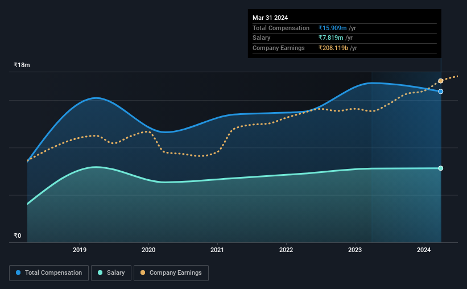
Task: Click the ₹0 y-axis label
Action: (18, 236)
